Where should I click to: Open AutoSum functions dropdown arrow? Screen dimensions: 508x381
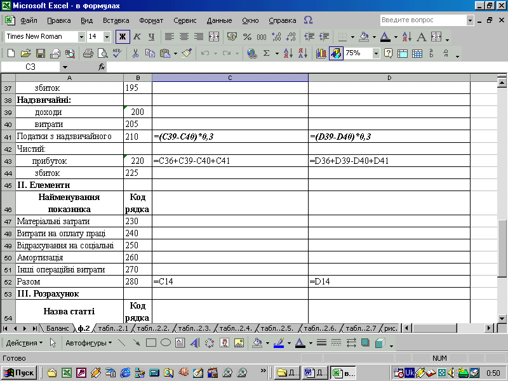(x=277, y=53)
